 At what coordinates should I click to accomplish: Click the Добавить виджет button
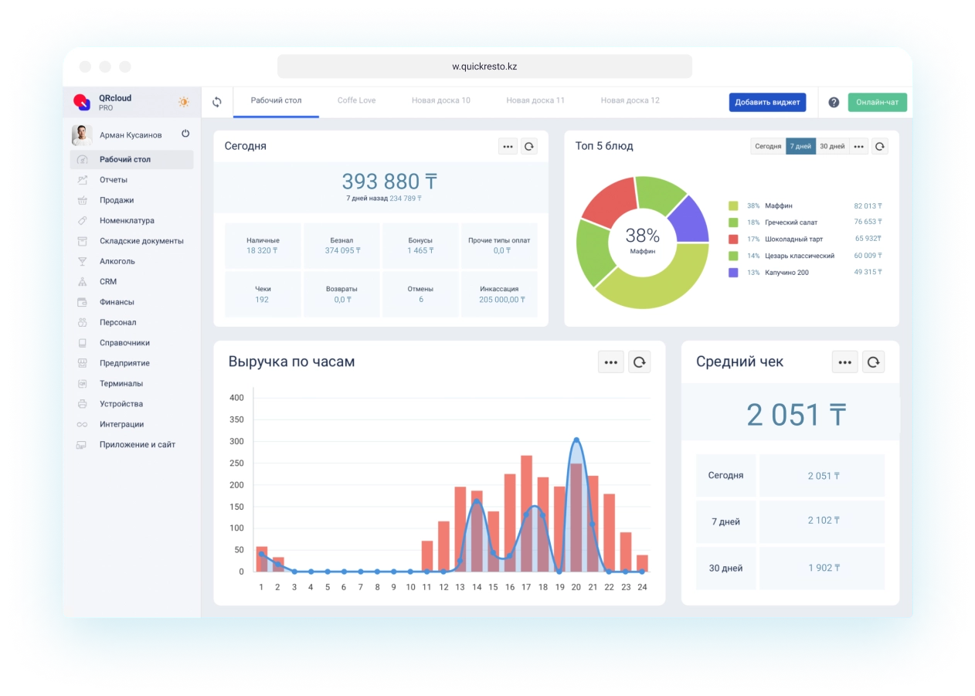click(x=767, y=102)
